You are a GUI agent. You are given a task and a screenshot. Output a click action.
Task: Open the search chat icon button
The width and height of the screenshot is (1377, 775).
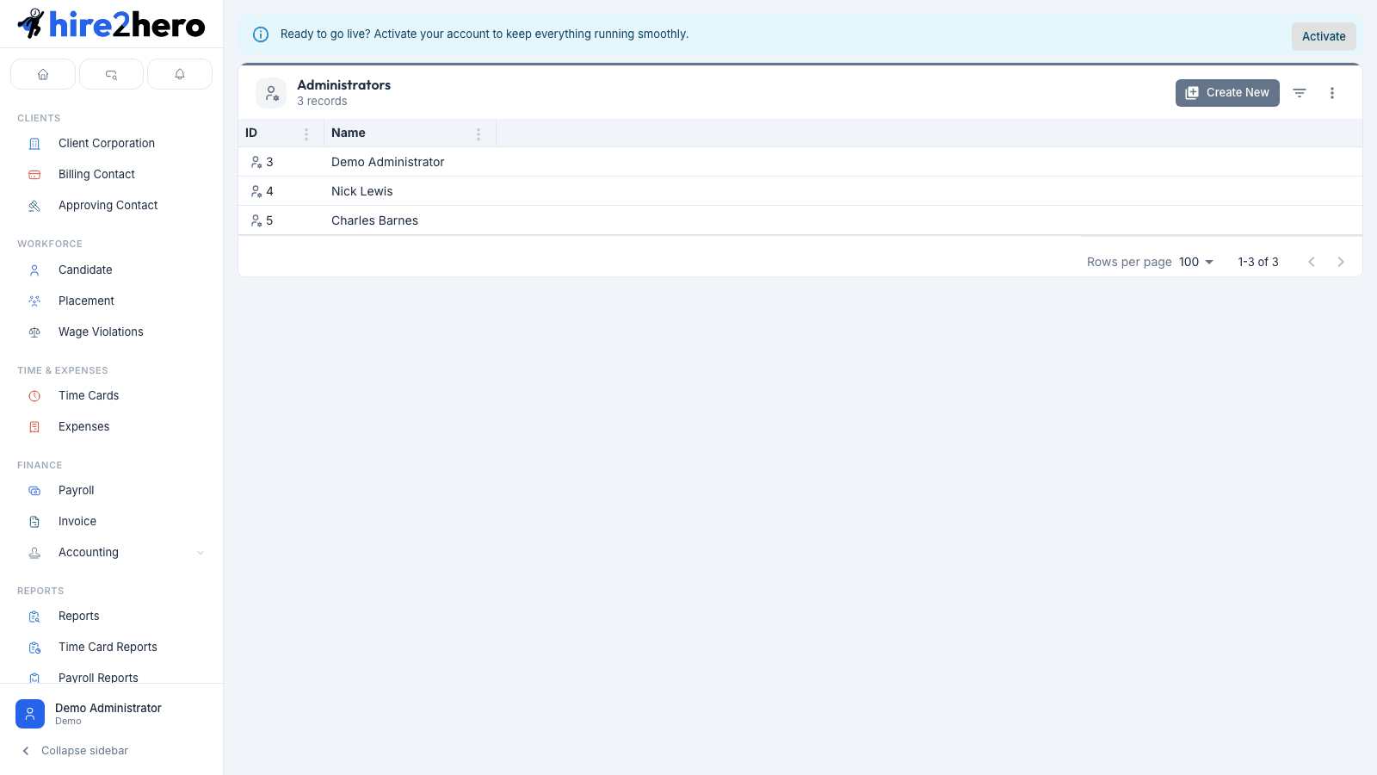tap(111, 74)
